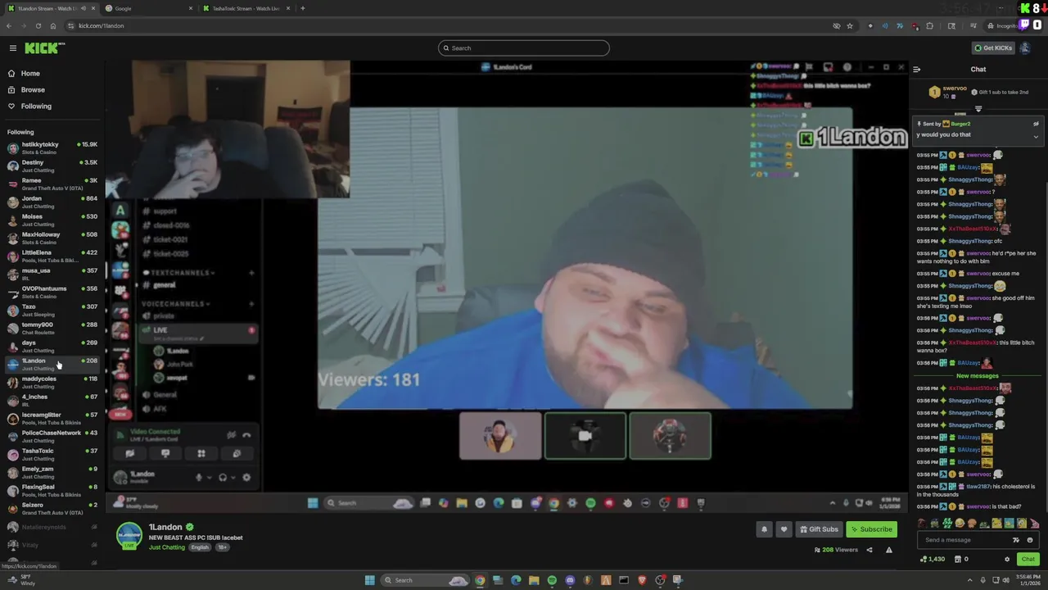Open the emote picker in message box

1030,540
